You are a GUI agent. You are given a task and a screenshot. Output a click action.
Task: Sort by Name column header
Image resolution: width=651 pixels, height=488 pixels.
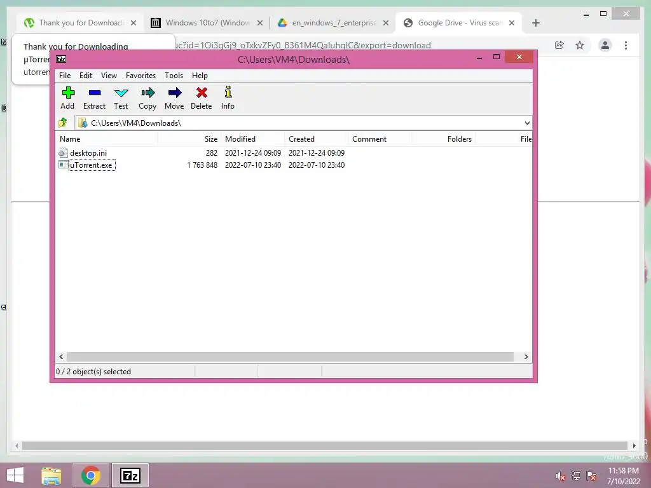coord(106,139)
